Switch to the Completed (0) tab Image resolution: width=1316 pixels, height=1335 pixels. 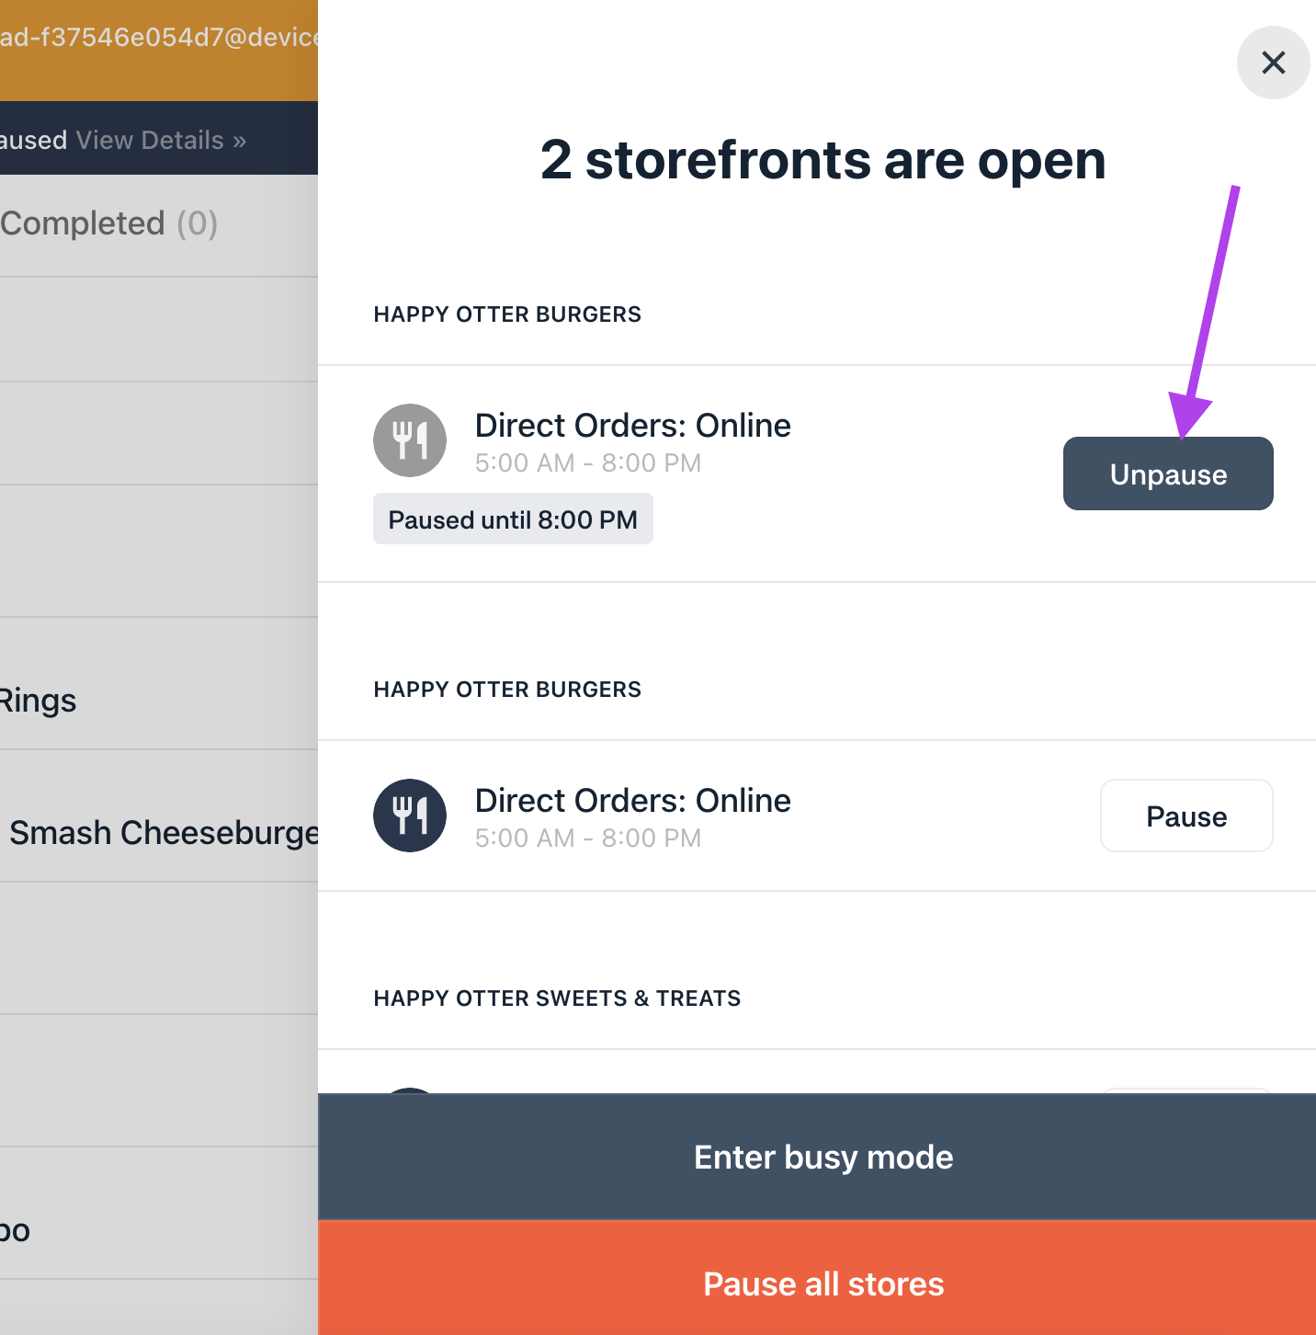(x=108, y=222)
